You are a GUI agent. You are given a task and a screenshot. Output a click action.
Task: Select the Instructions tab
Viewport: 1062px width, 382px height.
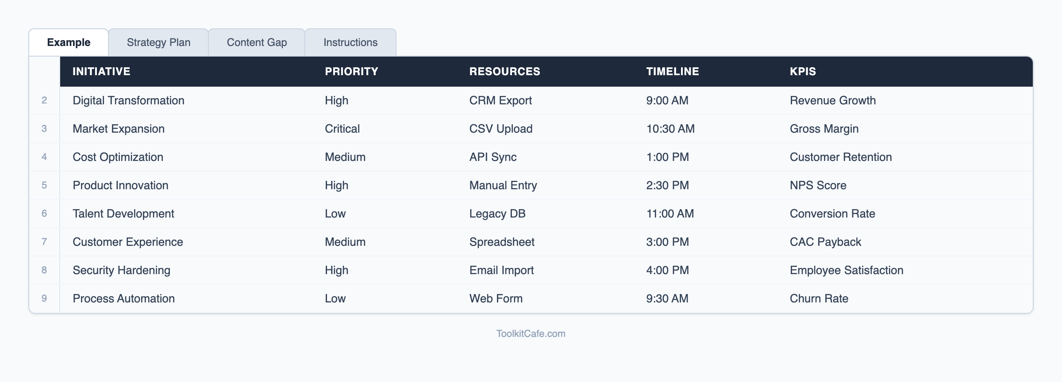pyautogui.click(x=350, y=42)
